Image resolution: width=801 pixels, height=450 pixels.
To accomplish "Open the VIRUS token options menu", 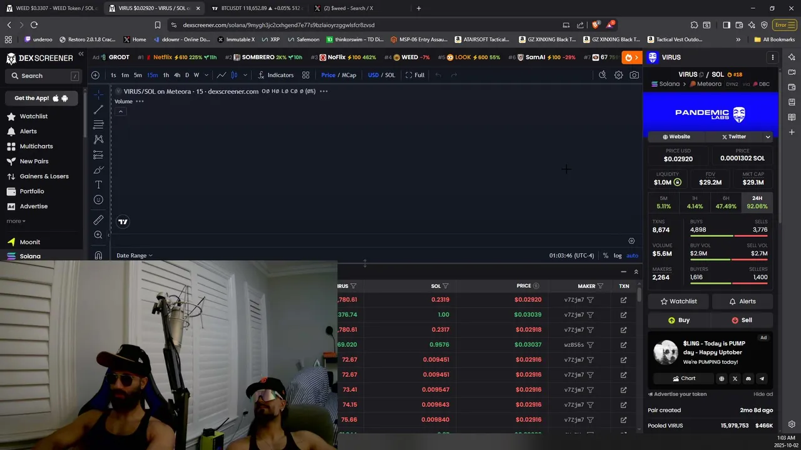I will [772, 57].
